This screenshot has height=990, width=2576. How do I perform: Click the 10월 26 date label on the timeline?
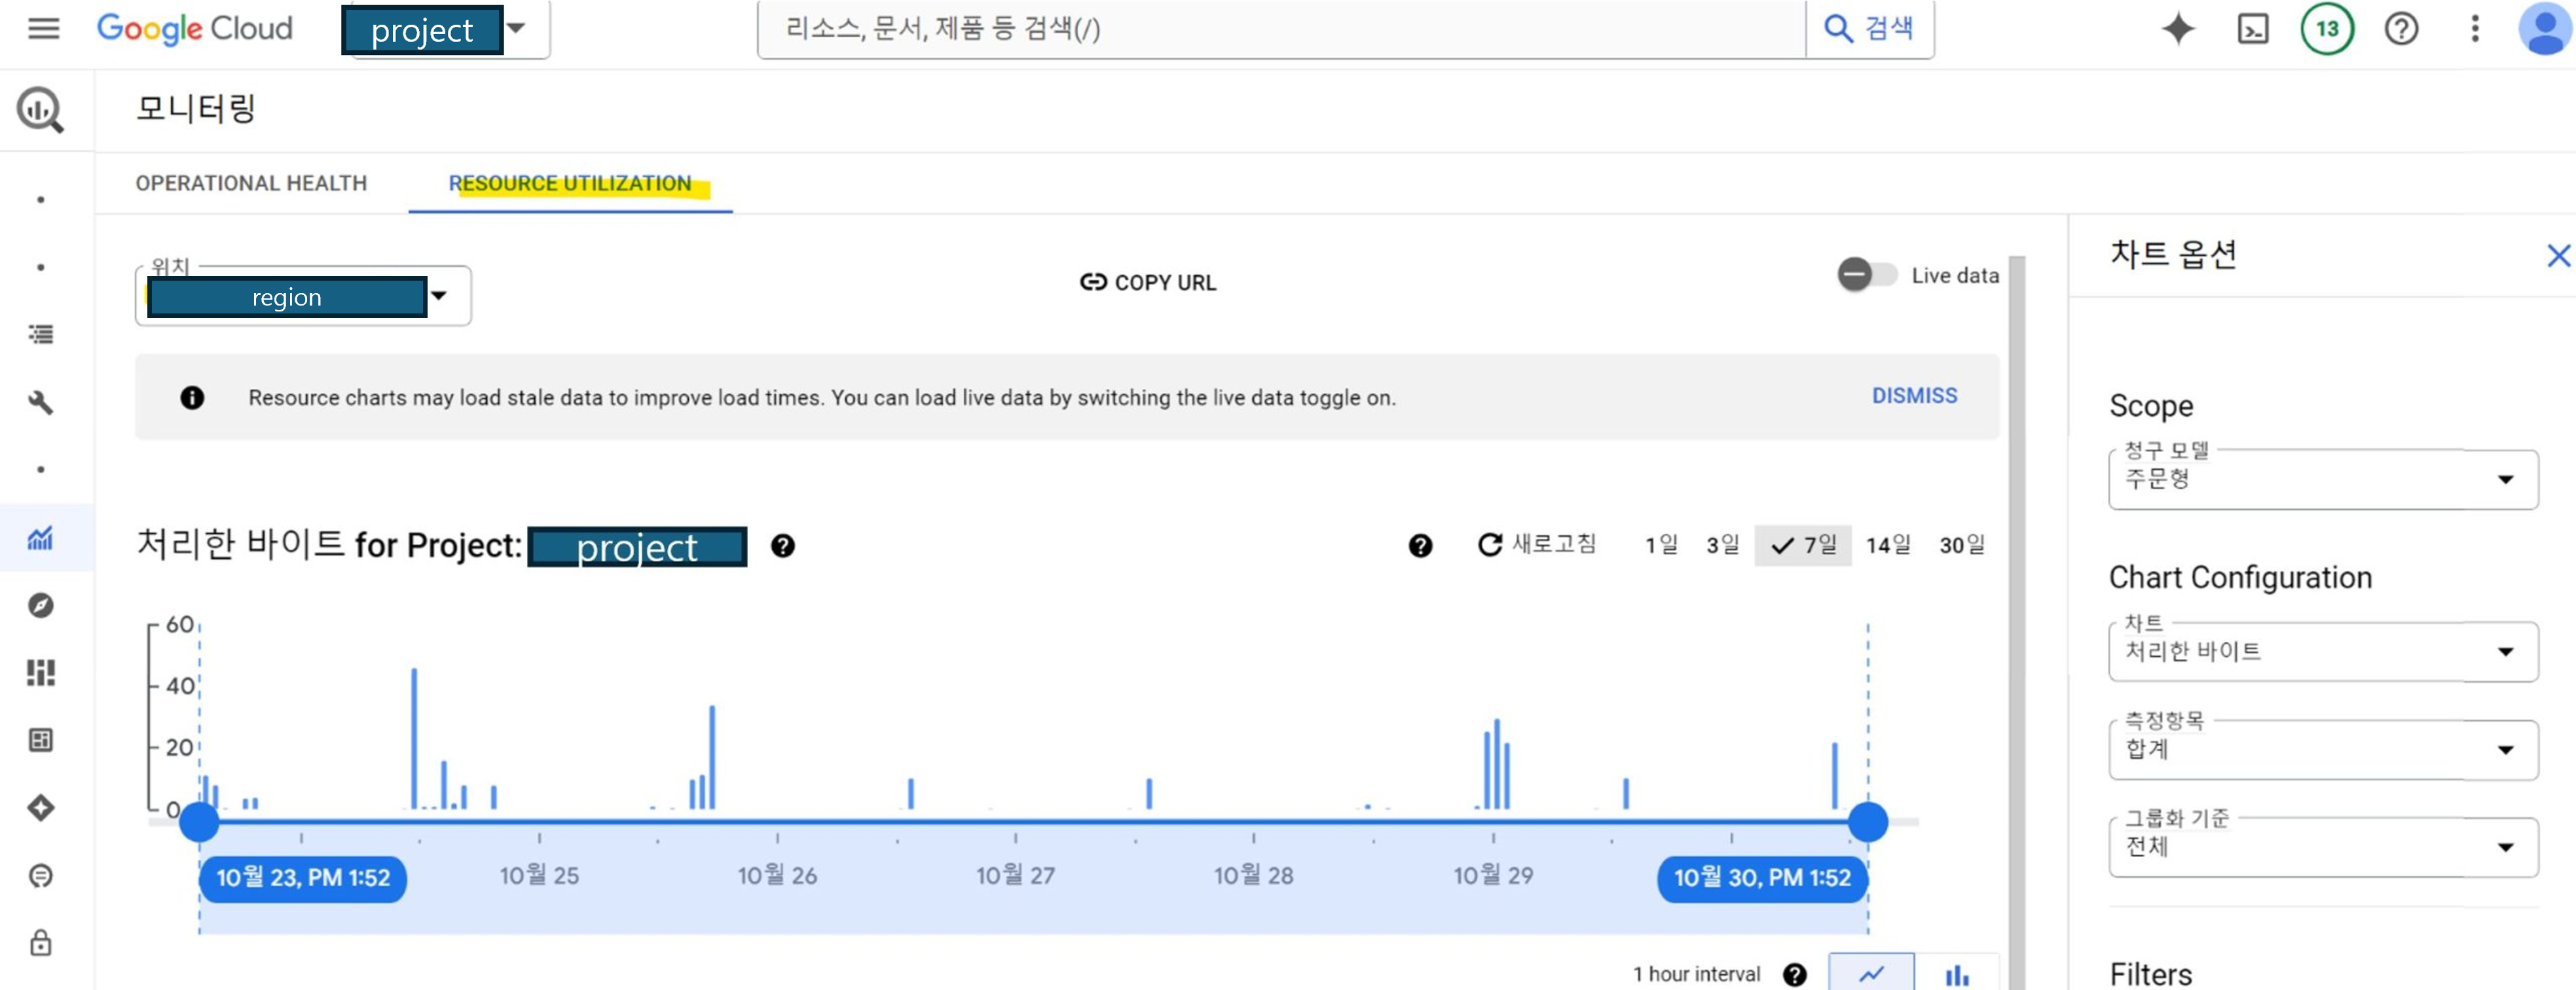pyautogui.click(x=777, y=876)
